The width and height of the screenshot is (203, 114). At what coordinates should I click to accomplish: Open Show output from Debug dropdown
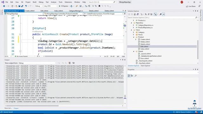pyautogui.click(x=37, y=63)
